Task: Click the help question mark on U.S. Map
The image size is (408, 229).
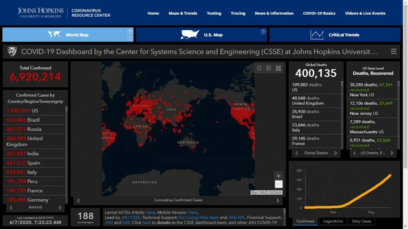Action: (263, 32)
